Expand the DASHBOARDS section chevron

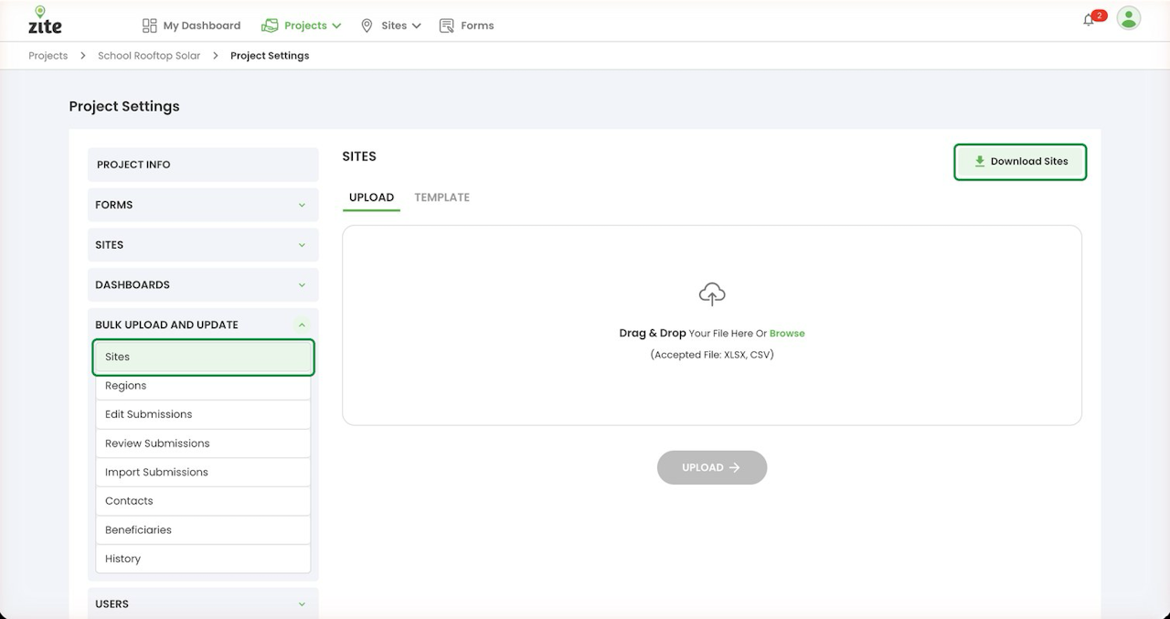coord(302,285)
